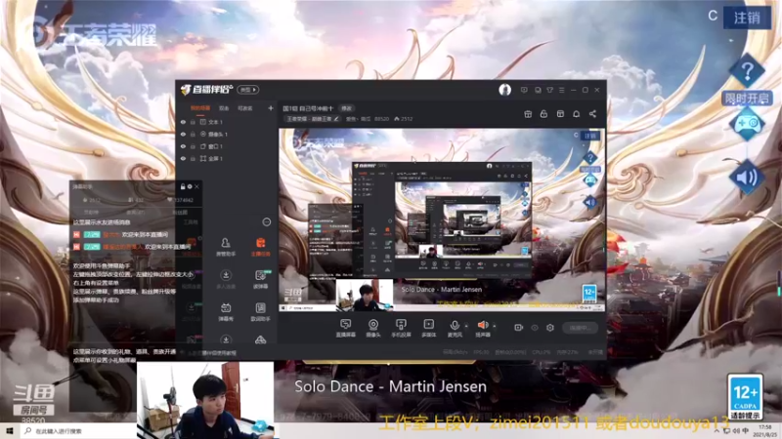Open the notification bell in streaming app
Image resolution: width=782 pixels, height=439 pixels.
pyautogui.click(x=576, y=114)
